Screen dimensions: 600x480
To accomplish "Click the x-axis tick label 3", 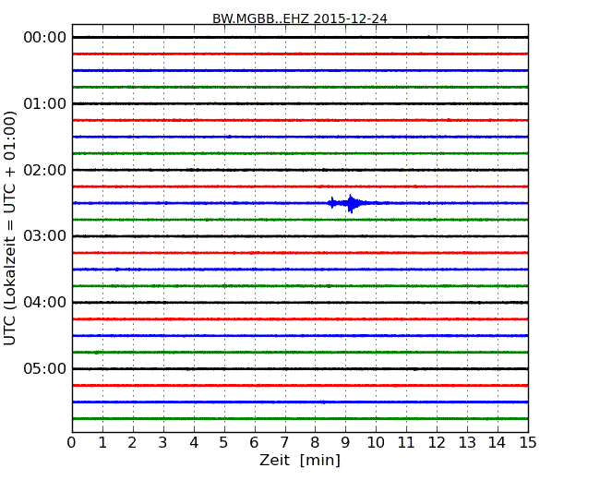I will (163, 443).
